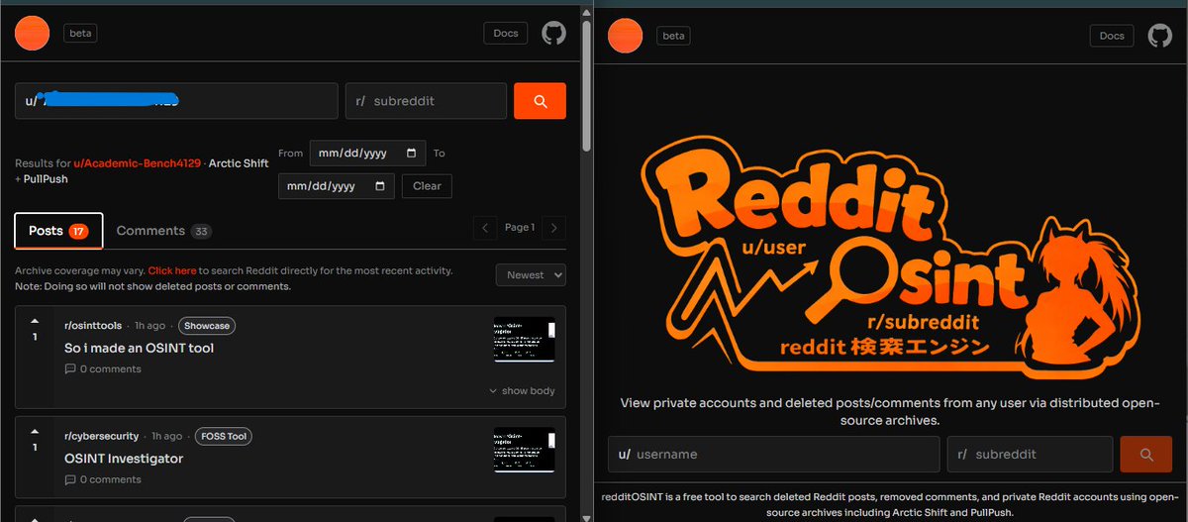
Task: Open Docs in the left window
Action: point(506,33)
